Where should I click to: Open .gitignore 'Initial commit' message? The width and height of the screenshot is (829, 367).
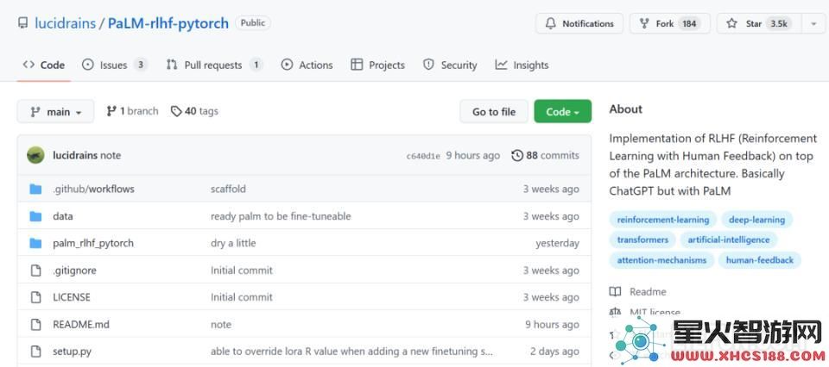242,271
